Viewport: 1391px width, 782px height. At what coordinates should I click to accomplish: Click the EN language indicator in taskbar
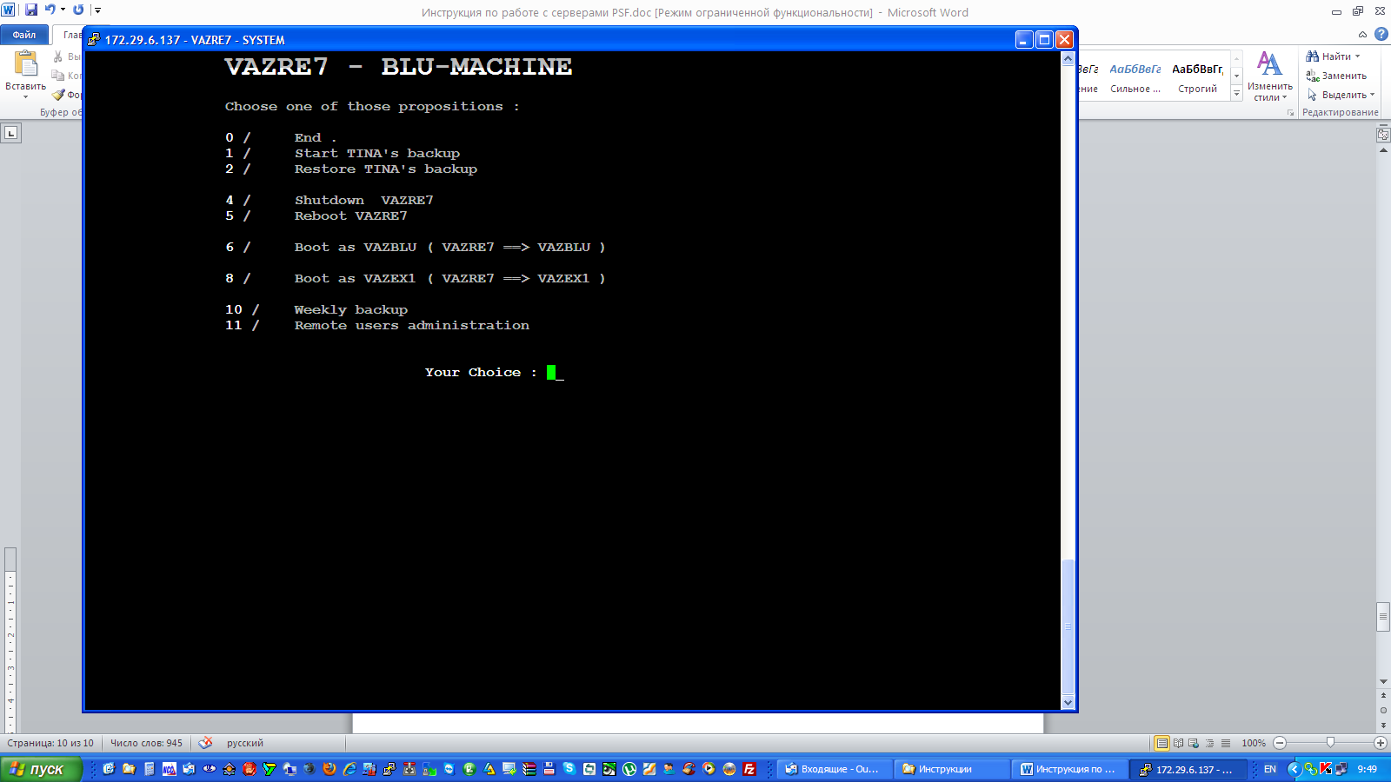point(1270,769)
